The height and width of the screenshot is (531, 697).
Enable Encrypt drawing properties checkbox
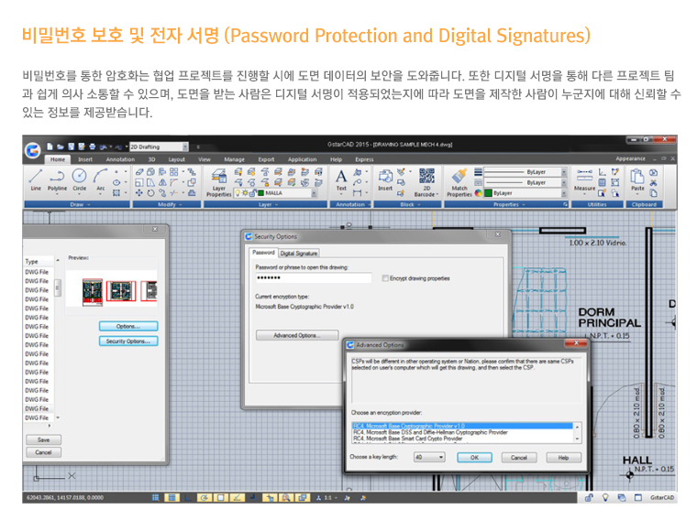click(x=385, y=278)
